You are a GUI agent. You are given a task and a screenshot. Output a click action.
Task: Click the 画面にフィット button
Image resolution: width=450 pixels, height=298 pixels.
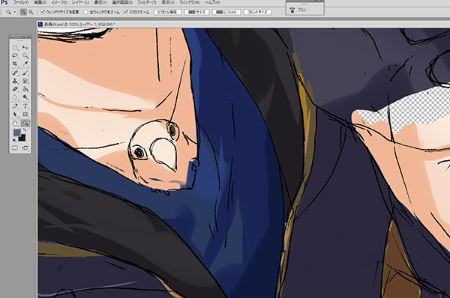(226, 12)
